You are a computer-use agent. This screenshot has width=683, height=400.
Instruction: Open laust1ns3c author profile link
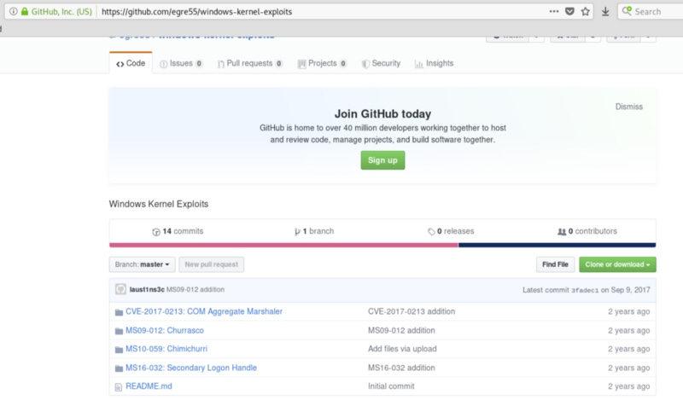147,289
